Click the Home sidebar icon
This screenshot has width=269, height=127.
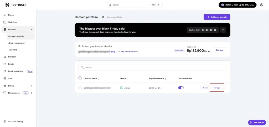(x=5, y=15)
